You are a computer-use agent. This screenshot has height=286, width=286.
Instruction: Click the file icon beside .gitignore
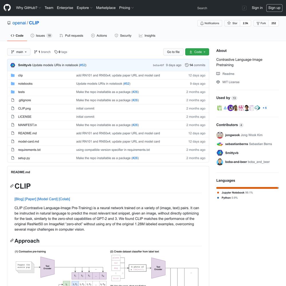click(x=13, y=100)
